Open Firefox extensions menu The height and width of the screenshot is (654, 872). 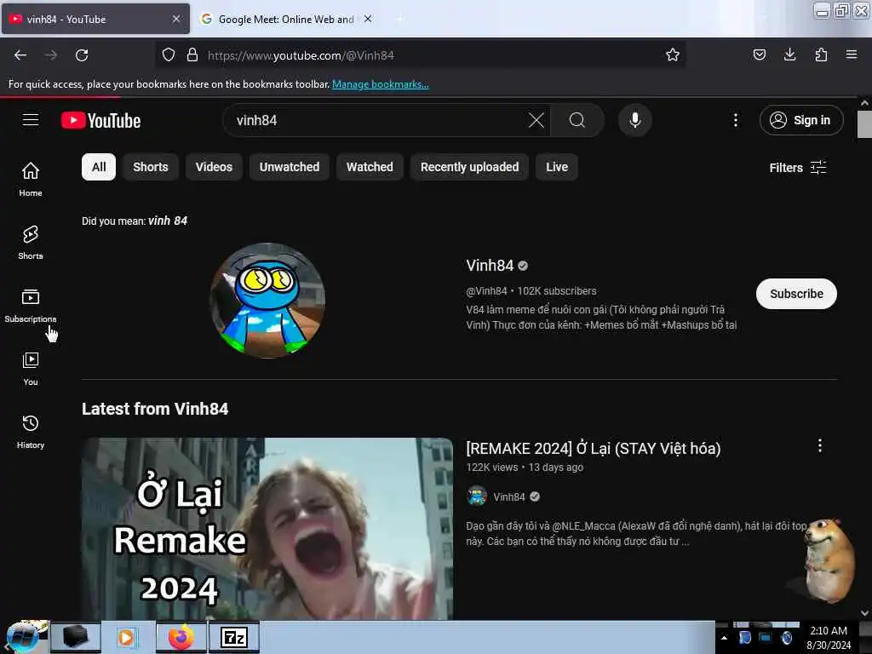[x=821, y=54]
